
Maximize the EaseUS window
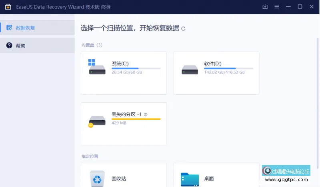[x=300, y=7]
